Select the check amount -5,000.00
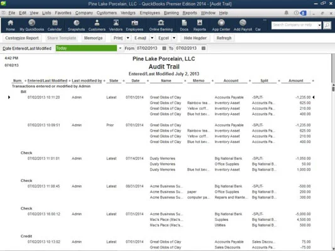Image resolution: width=335 pixels, height=251 pixels. [x=303, y=214]
